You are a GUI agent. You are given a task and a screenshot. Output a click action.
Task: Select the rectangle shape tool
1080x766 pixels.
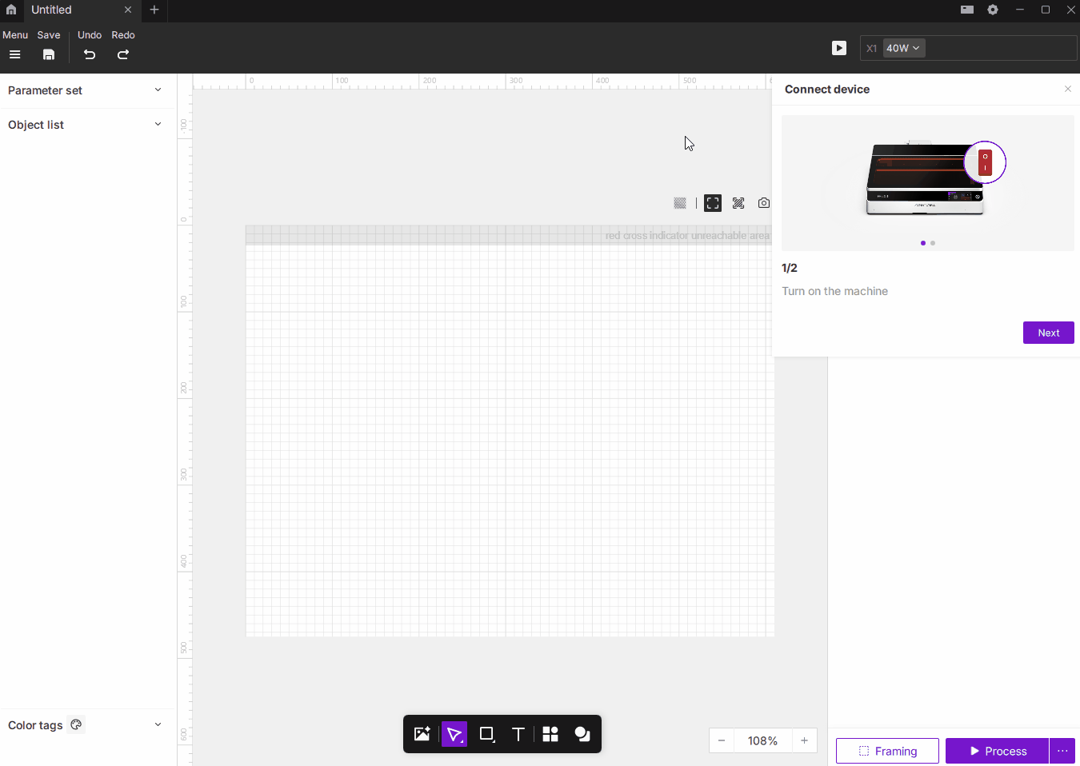pyautogui.click(x=486, y=734)
